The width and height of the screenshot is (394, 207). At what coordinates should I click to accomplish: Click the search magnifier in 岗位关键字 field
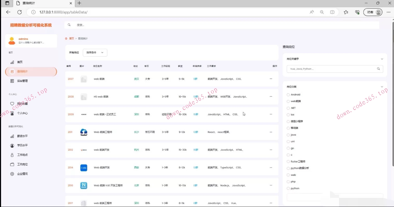point(378,69)
